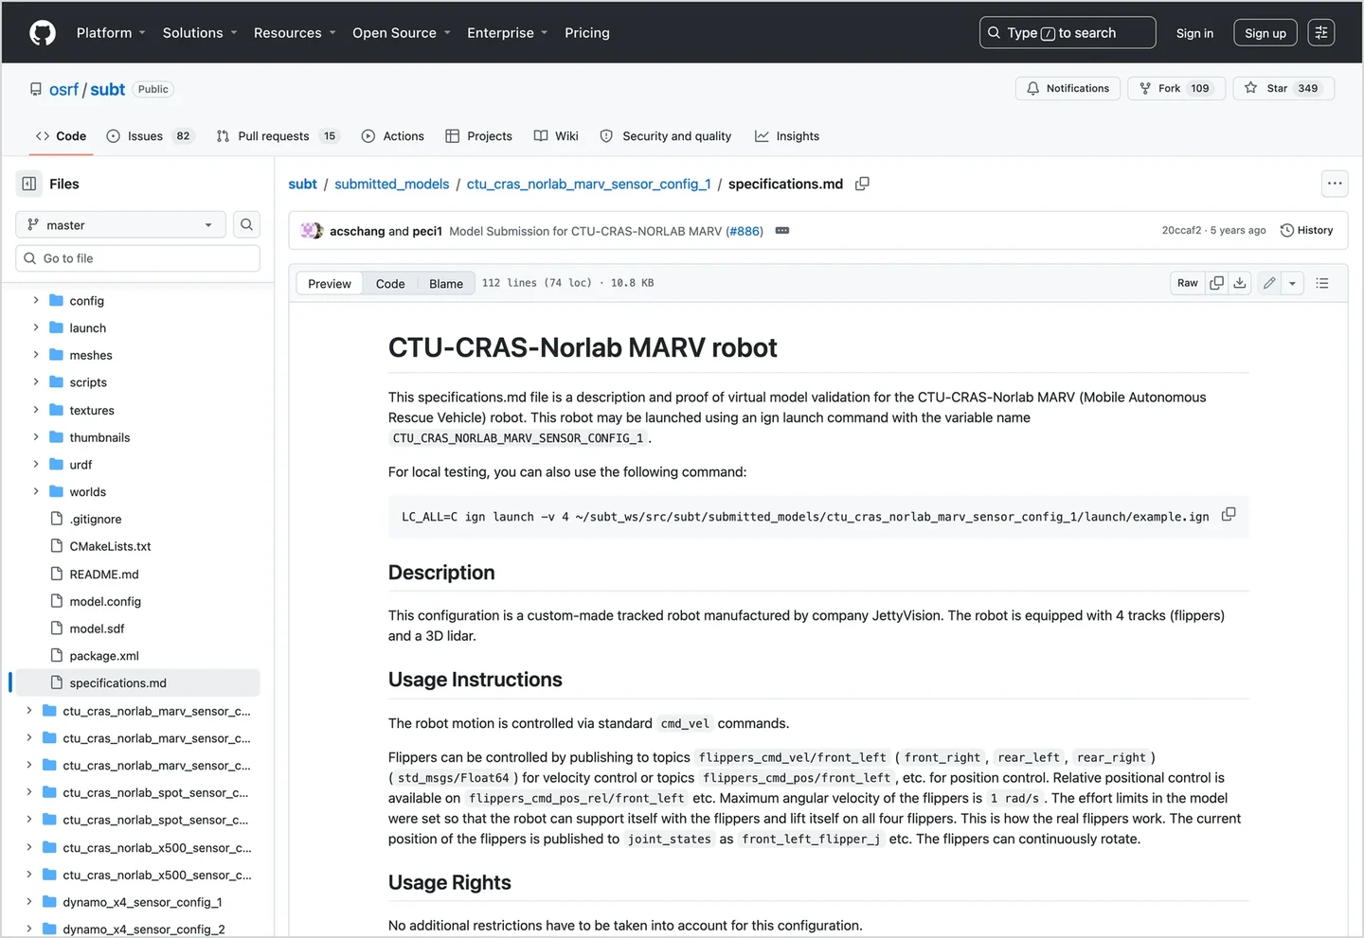Click the Sign up button
Image resolution: width=1364 pixels, height=938 pixels.
coord(1265,33)
